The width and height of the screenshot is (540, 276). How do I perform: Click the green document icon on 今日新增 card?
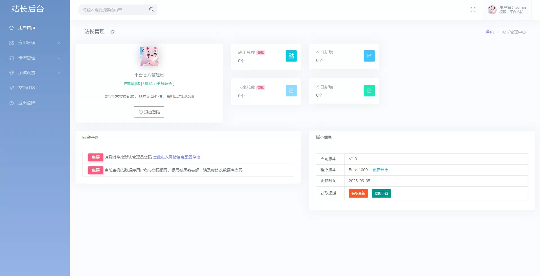pyautogui.click(x=369, y=91)
